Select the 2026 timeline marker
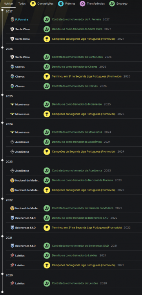Image resolution: width=142 pixels, height=295 pixels. [x=2, y=48]
